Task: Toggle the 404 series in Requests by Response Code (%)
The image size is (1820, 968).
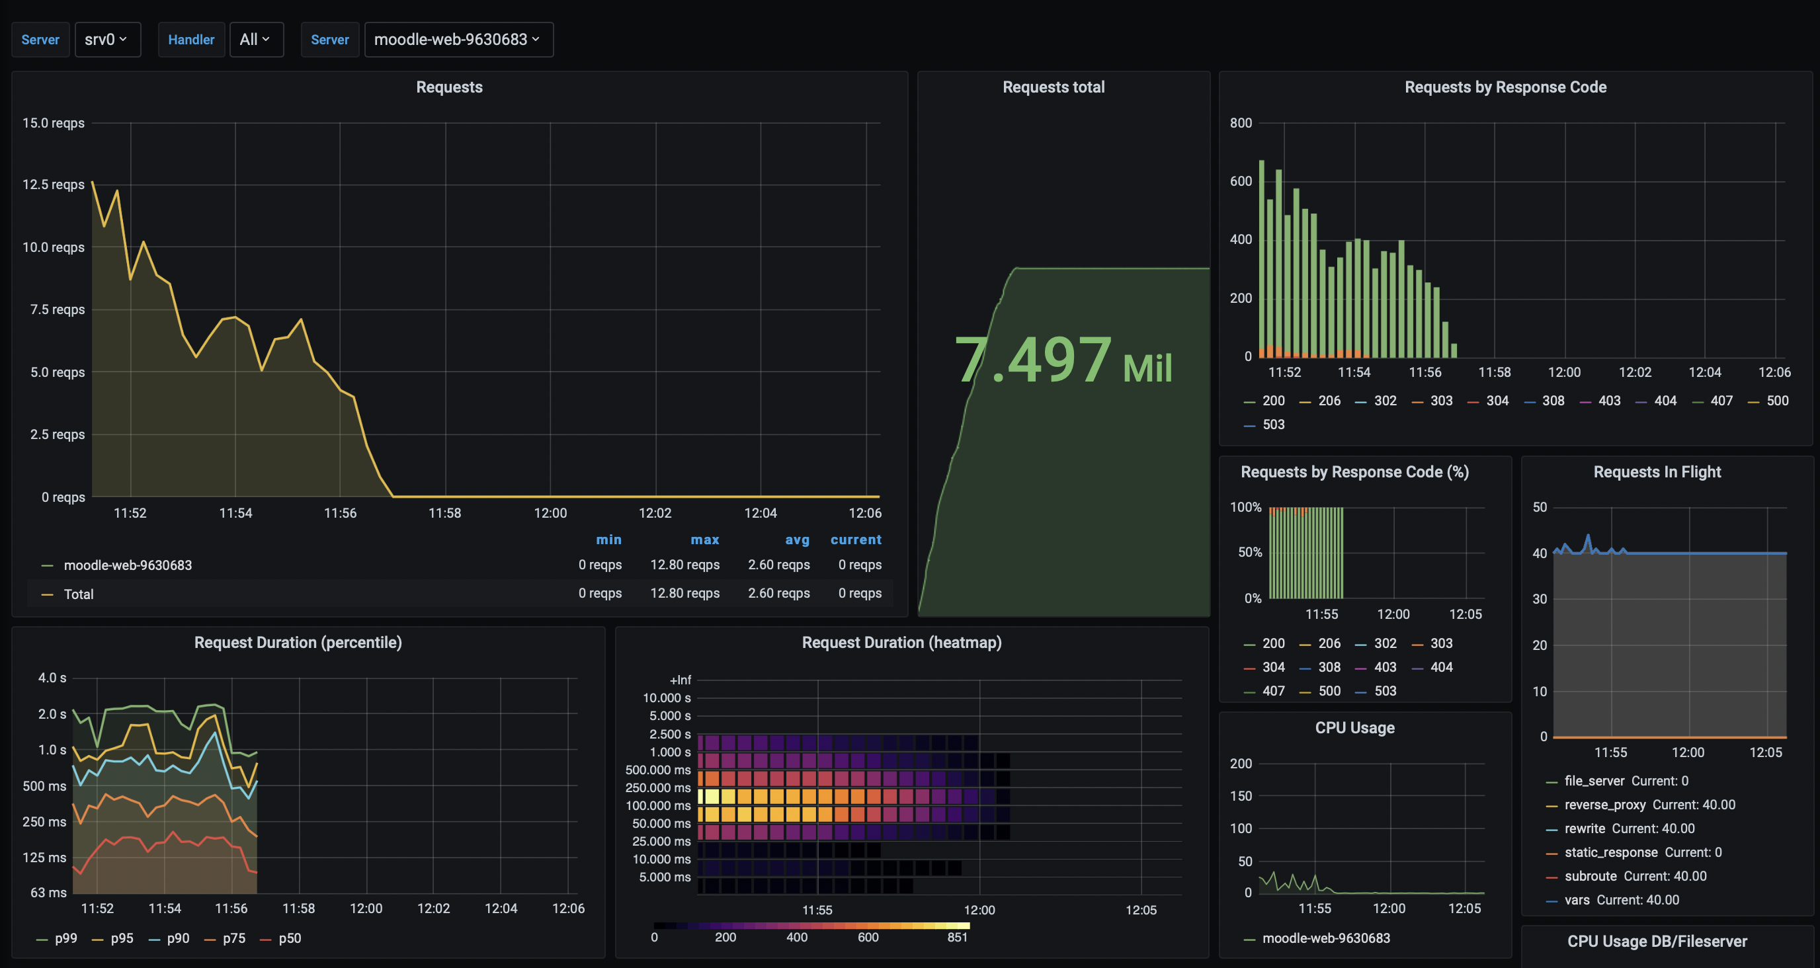Action: point(1440,666)
